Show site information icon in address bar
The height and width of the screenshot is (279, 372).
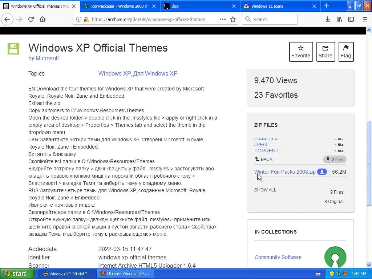click(78, 20)
